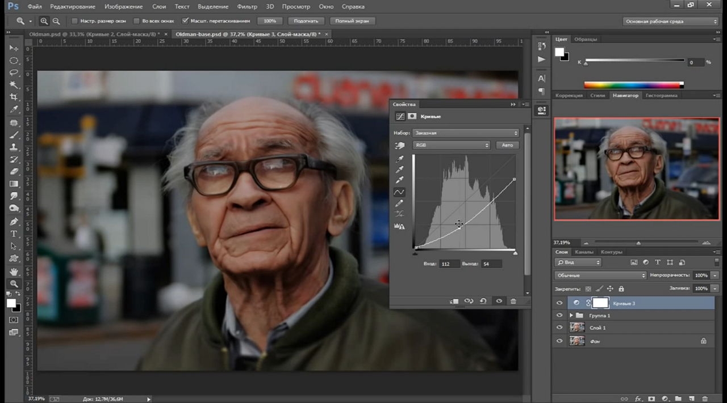Click clip to layer icon in Properties
The width and height of the screenshot is (727, 403).
454,301
